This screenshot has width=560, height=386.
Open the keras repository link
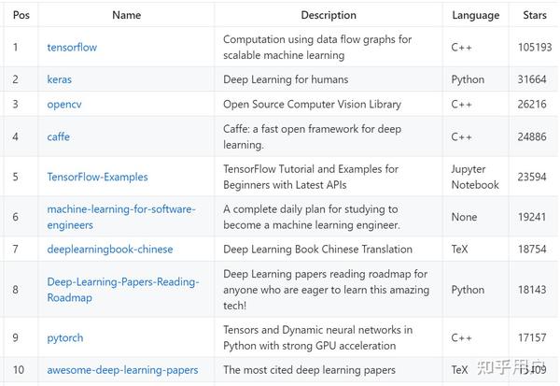[x=60, y=79]
